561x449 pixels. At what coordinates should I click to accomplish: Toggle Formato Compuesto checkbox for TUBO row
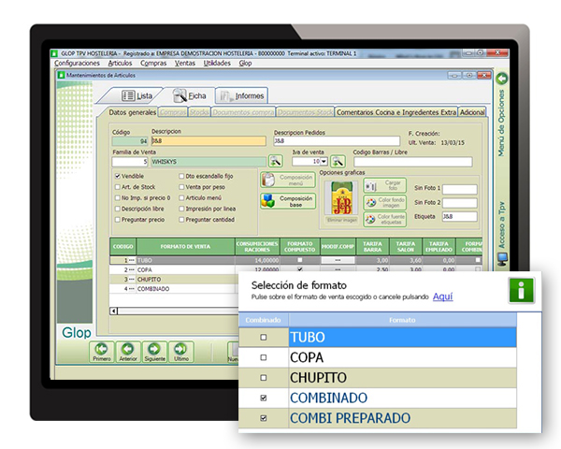(300, 260)
